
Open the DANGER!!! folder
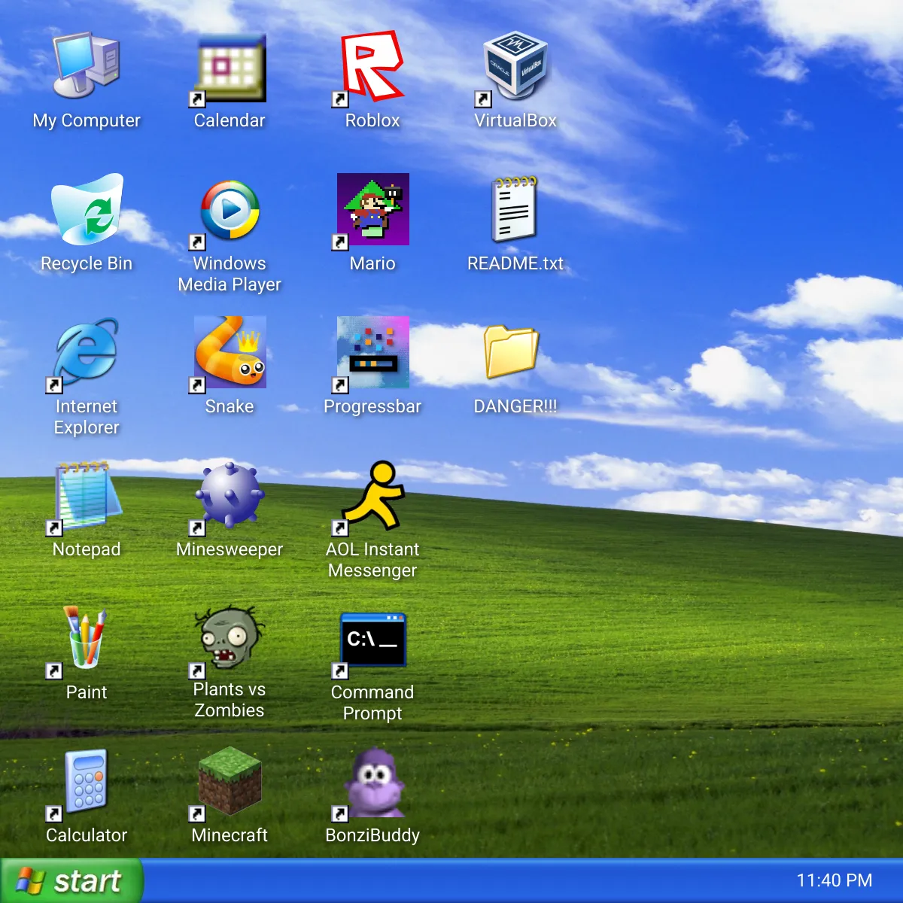(x=516, y=352)
